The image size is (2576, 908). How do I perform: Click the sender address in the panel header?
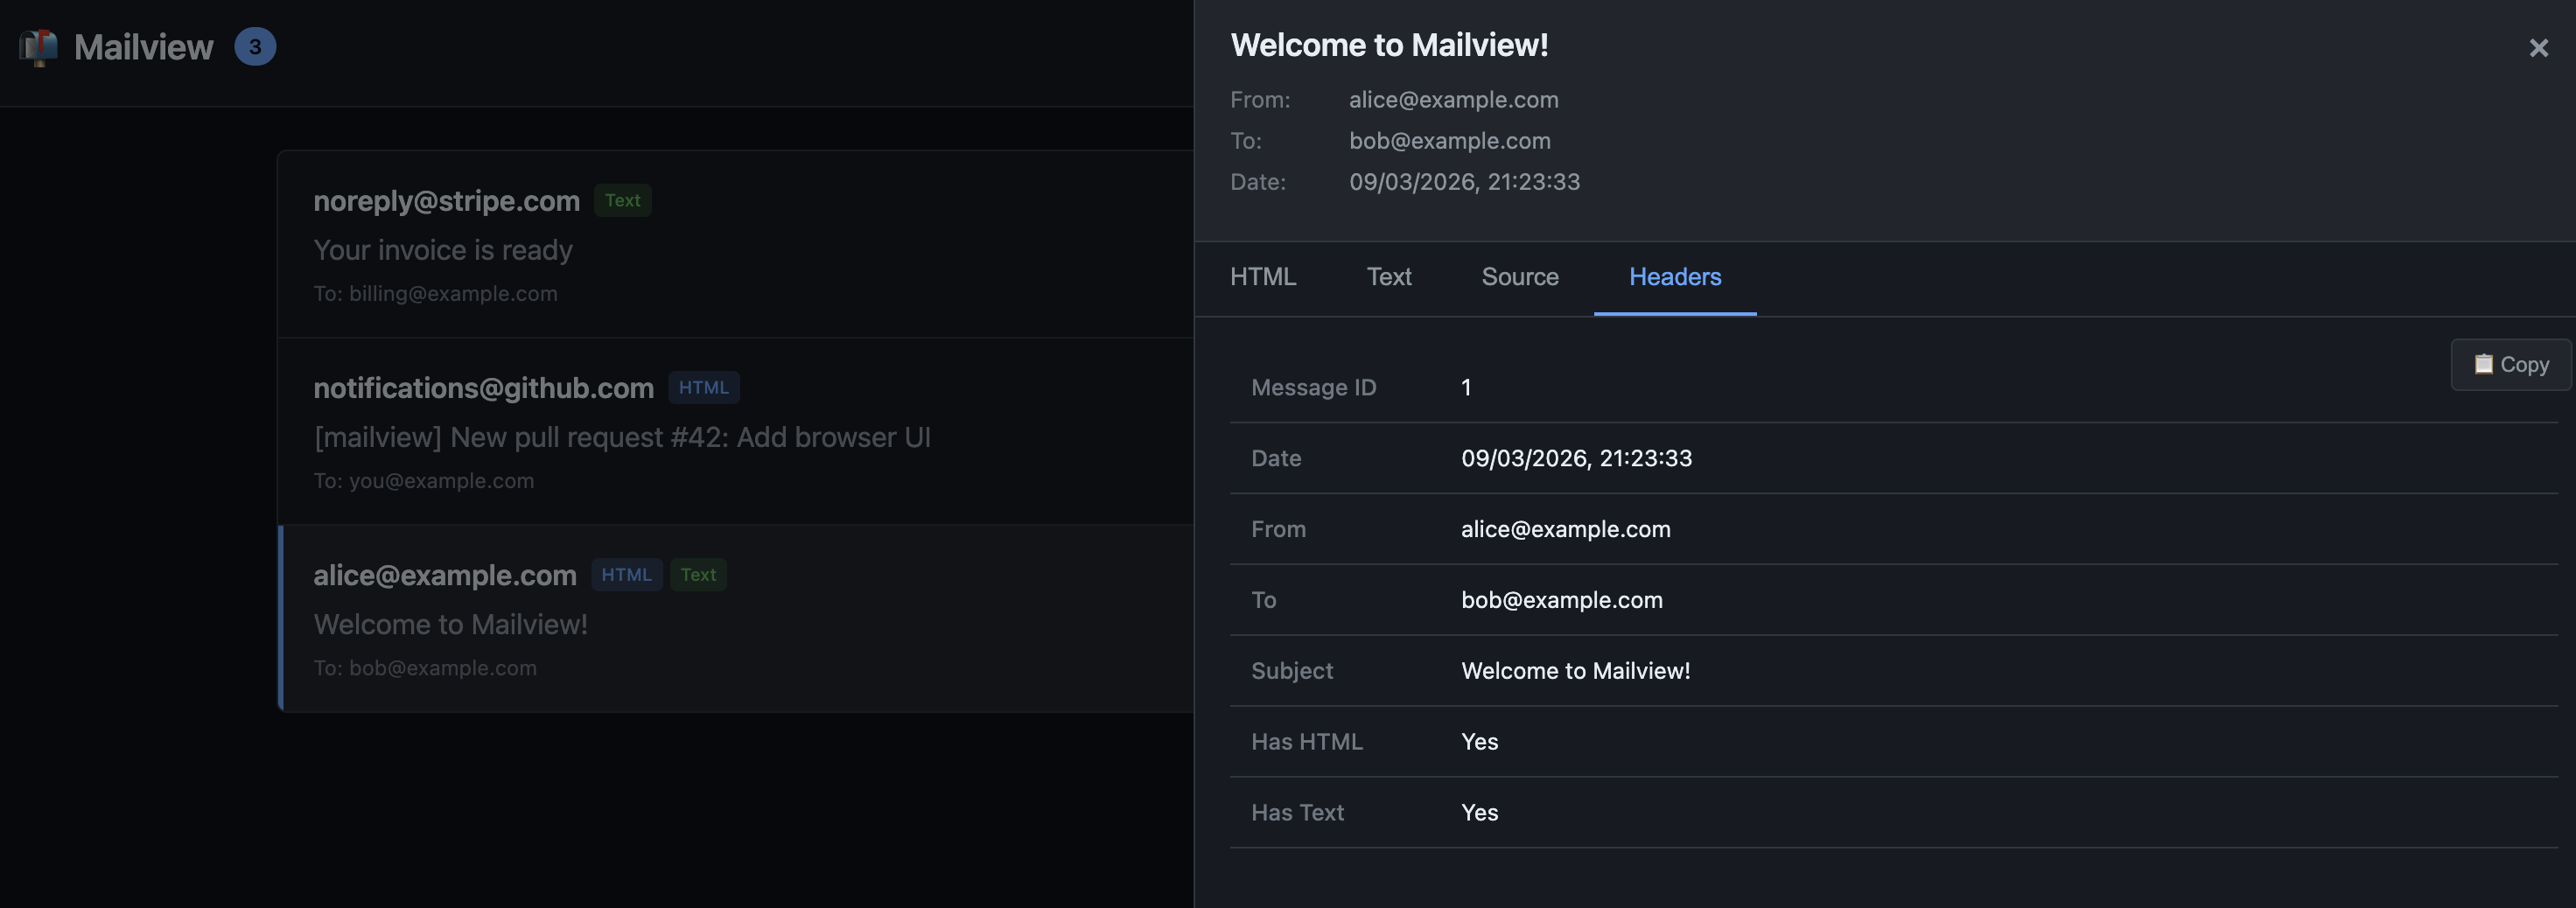(1454, 100)
